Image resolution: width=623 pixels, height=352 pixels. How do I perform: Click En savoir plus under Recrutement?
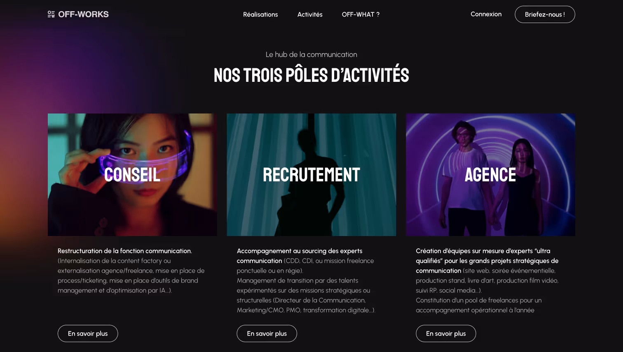[267, 333]
